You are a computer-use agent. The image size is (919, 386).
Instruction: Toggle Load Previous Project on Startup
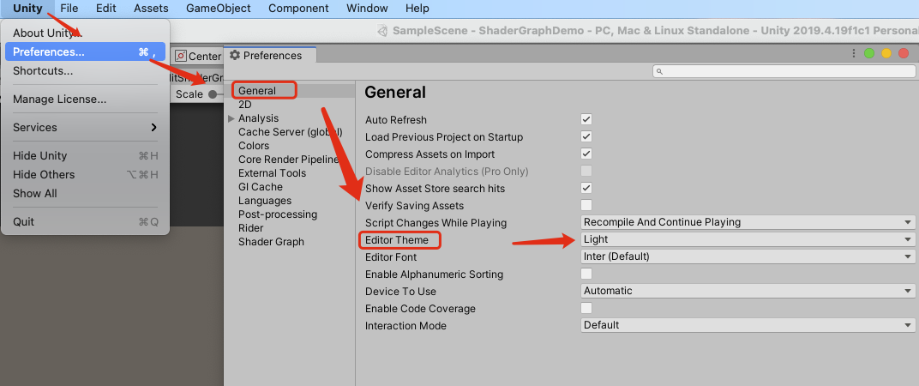(x=586, y=136)
